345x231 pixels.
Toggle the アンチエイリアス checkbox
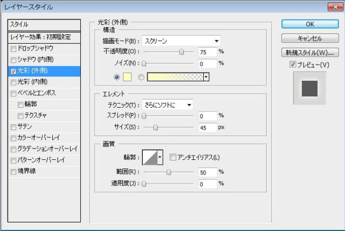click(172, 157)
